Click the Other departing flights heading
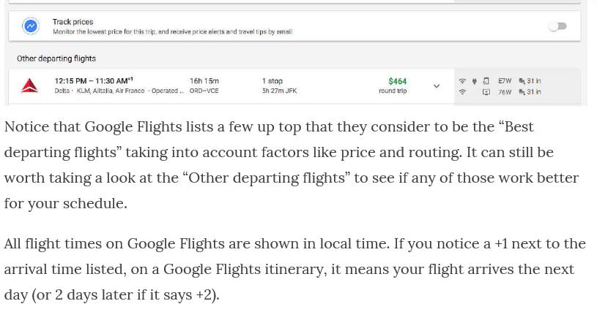Viewport: 597px width, 312px height. (56, 58)
